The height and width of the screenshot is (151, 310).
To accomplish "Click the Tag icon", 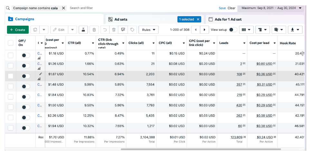I will pyautogui.click(x=132, y=30).
